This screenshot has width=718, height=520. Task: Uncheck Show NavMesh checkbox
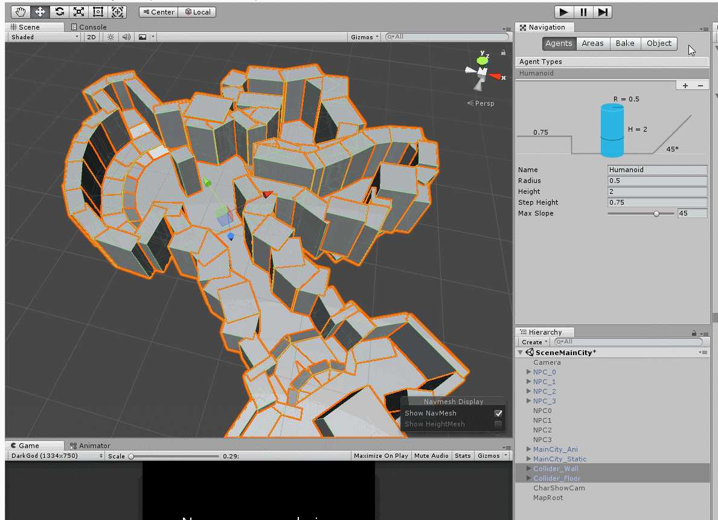click(498, 413)
